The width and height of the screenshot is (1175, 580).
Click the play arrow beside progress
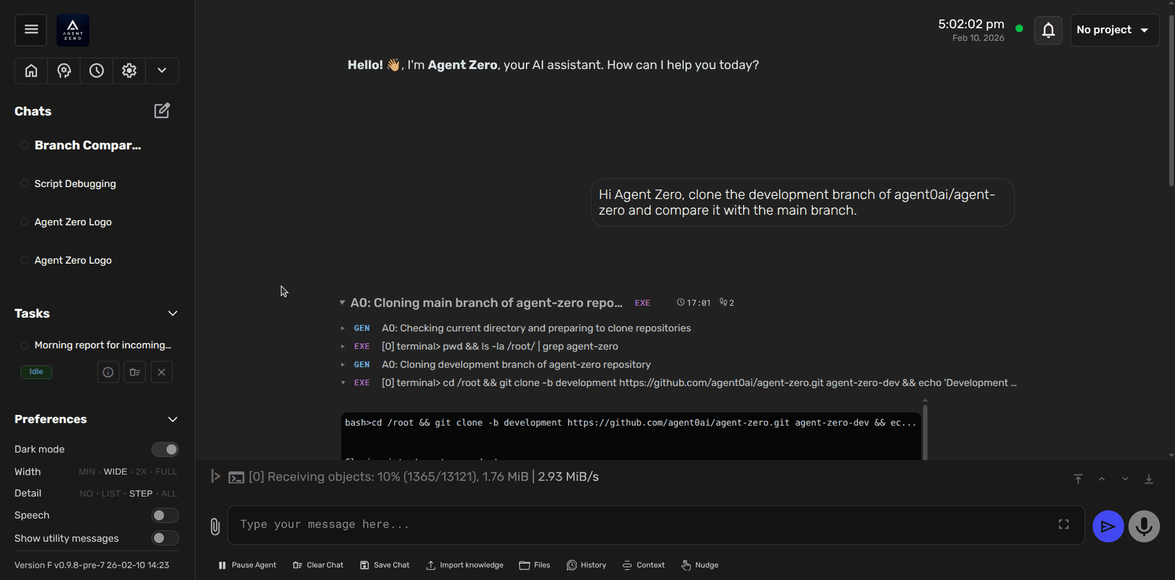tap(216, 476)
